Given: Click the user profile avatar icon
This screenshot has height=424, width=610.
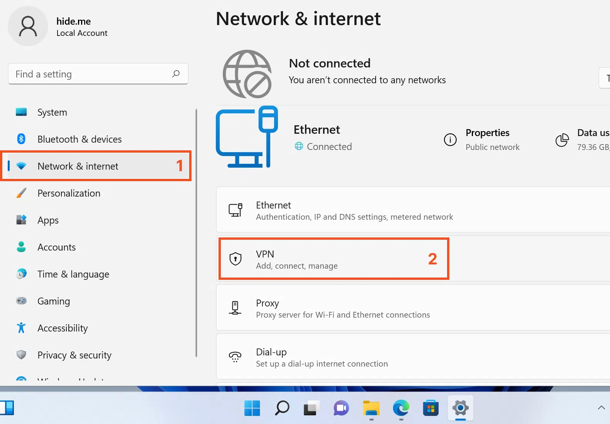Looking at the screenshot, I should tap(28, 26).
